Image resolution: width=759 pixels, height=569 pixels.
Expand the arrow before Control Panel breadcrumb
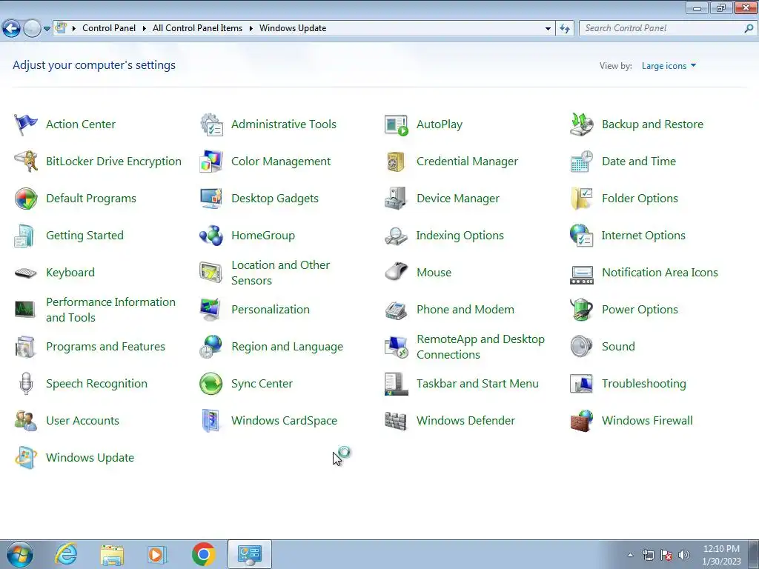[74, 29]
